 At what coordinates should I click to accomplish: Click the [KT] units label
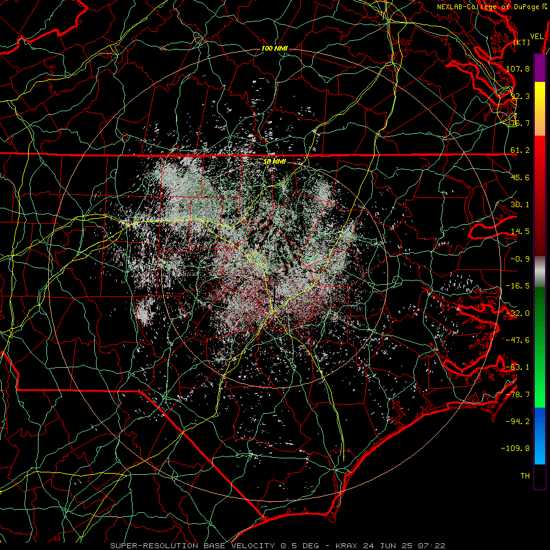(522, 42)
